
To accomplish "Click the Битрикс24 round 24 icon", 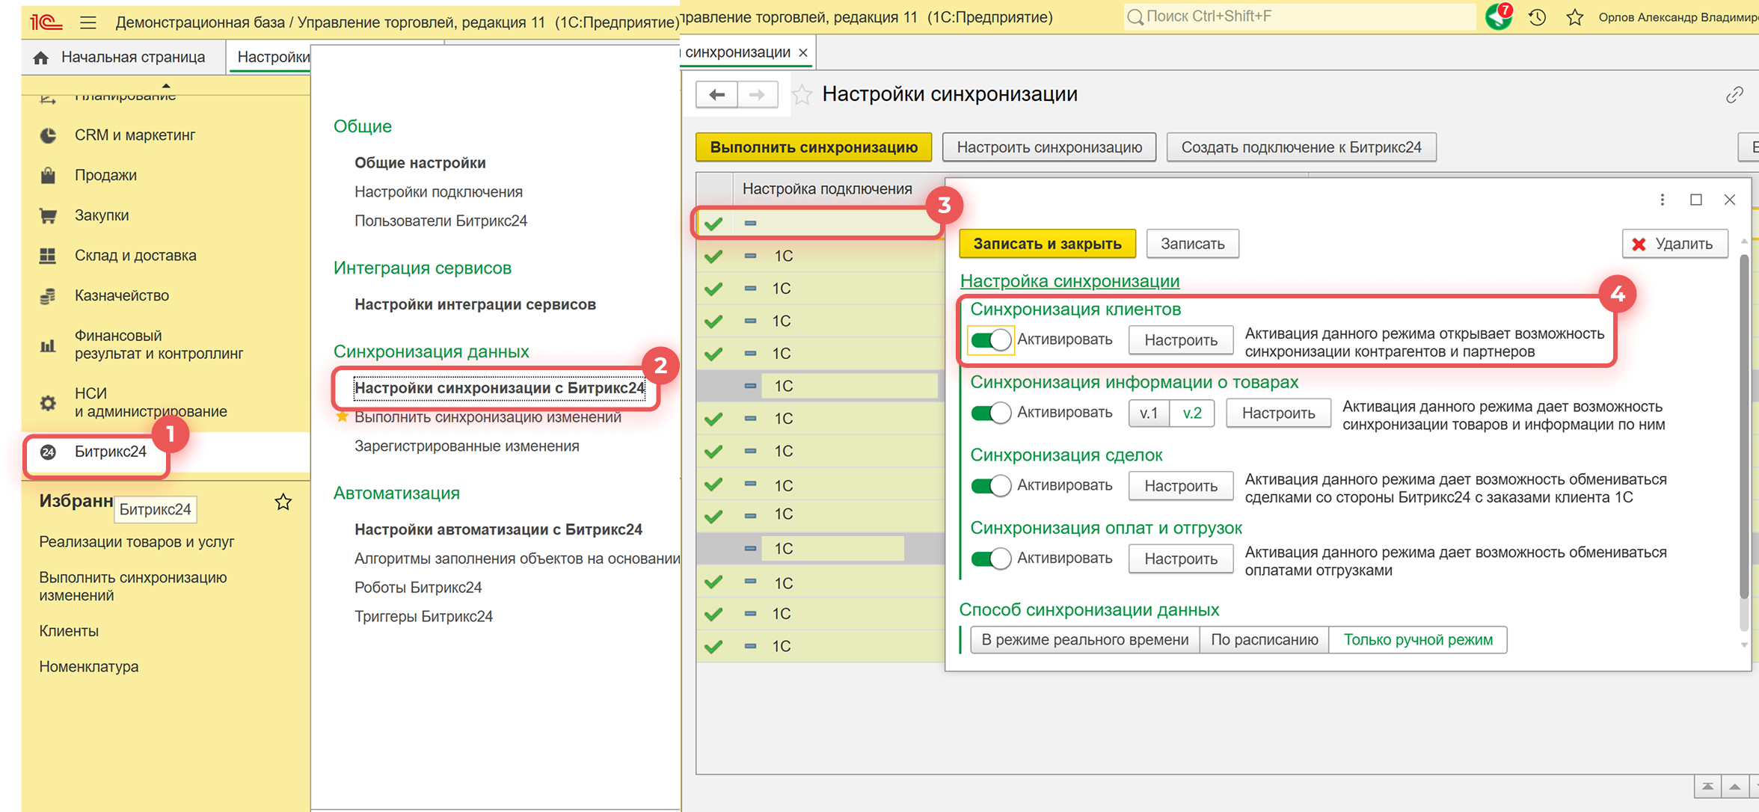I will pyautogui.click(x=48, y=452).
